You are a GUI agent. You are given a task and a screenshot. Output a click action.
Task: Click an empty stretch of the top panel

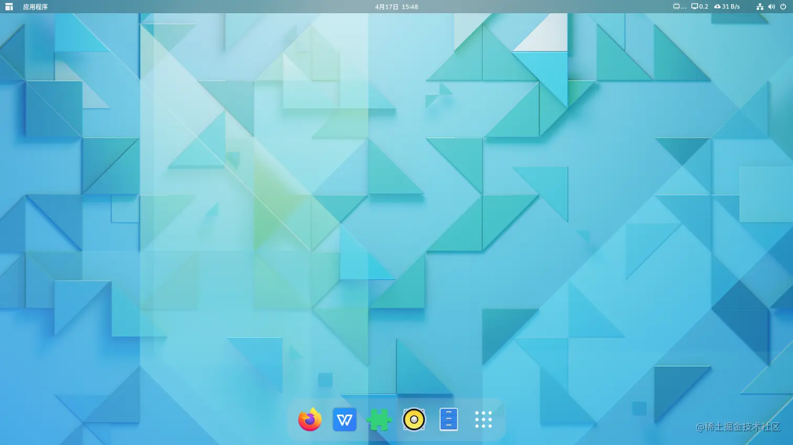pyautogui.click(x=210, y=7)
